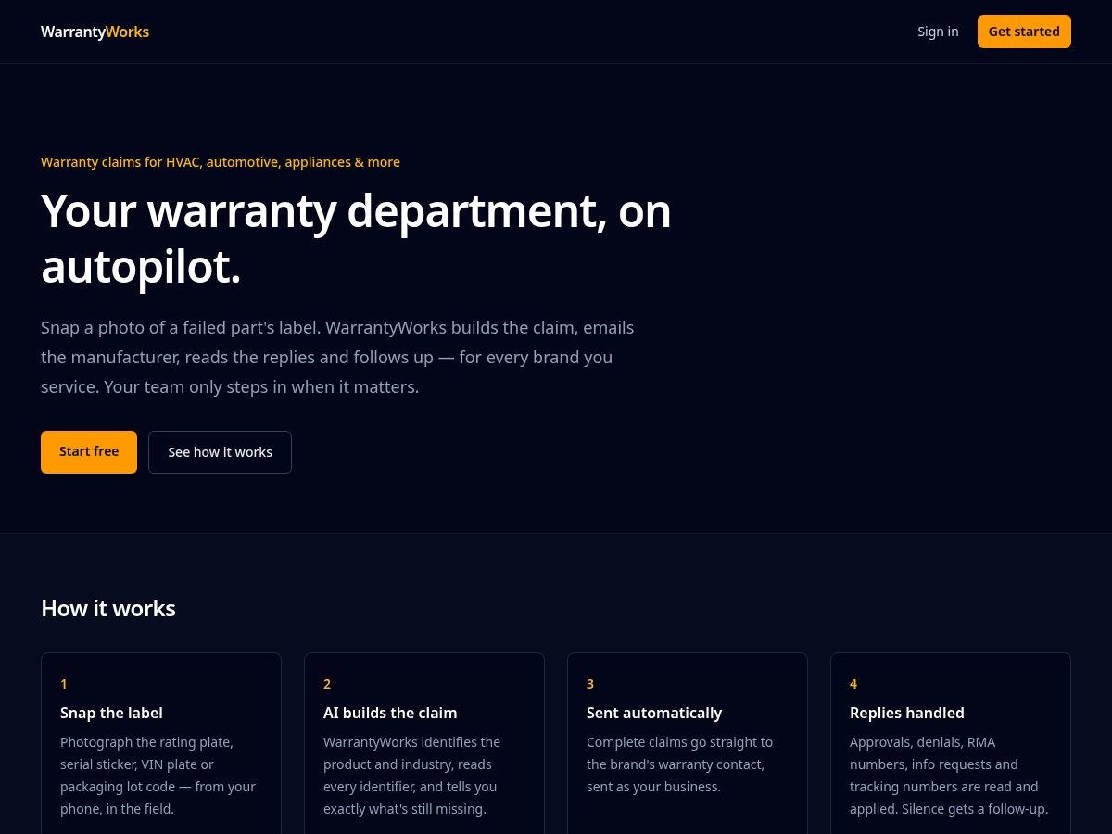Click step number 4 in fourth card
Image resolution: width=1112 pixels, height=834 pixels.
[853, 684]
